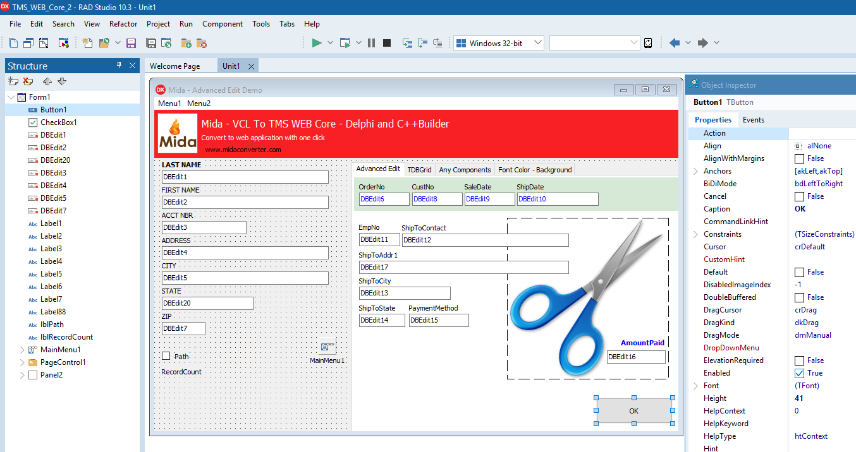Close the Unit1 tab

[251, 66]
